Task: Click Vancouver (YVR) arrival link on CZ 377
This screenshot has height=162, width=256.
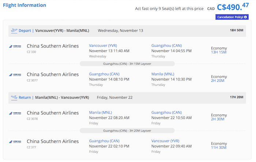Action: pyautogui.click(x=165, y=141)
